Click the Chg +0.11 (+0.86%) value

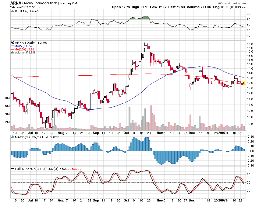click(228, 7)
